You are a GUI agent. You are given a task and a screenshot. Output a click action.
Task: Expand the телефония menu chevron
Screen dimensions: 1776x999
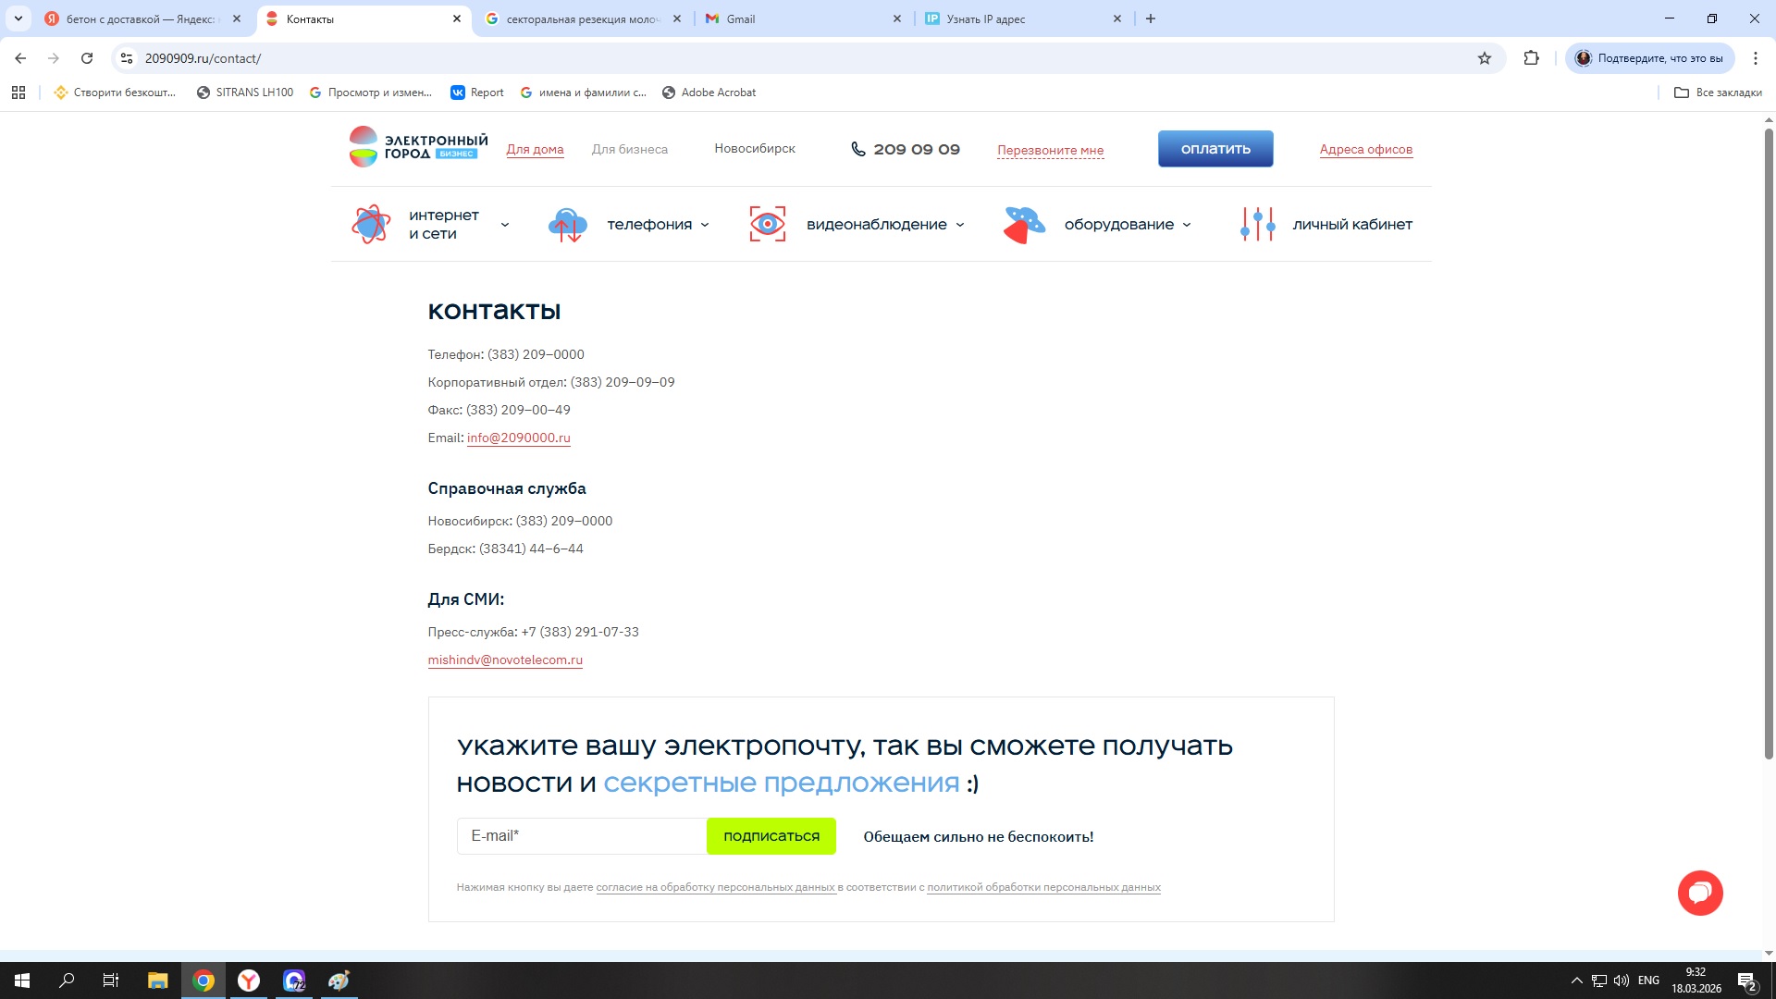(705, 225)
